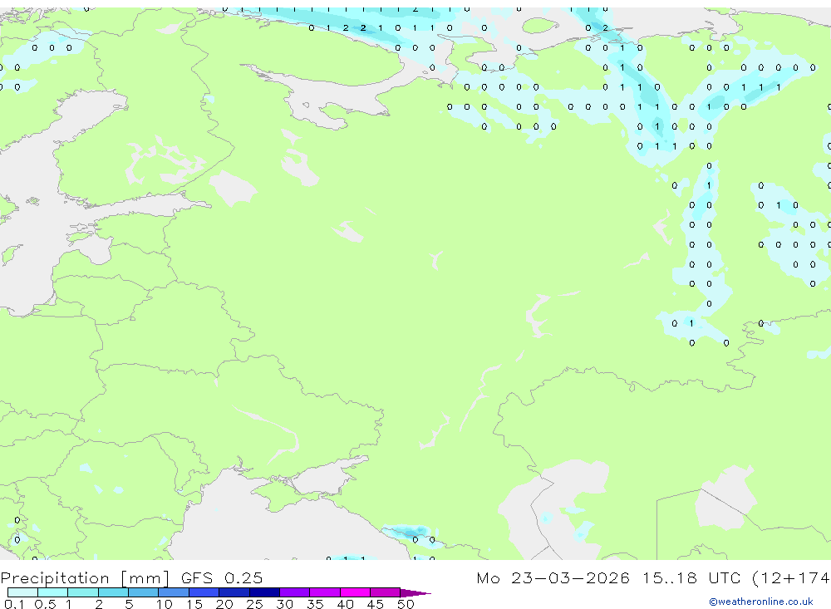Click the '15..18 UTC' time label
Viewport: 831px width, 609px height.
point(691,577)
